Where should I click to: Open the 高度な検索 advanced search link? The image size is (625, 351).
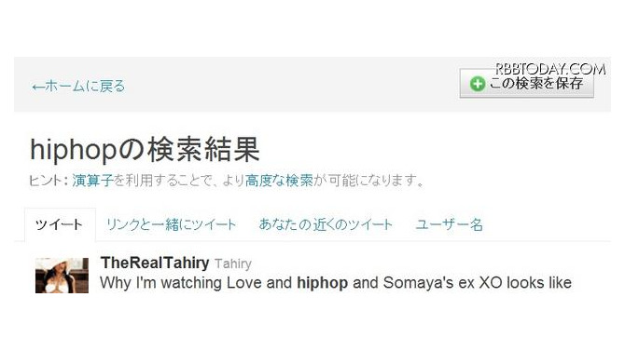pyautogui.click(x=279, y=181)
